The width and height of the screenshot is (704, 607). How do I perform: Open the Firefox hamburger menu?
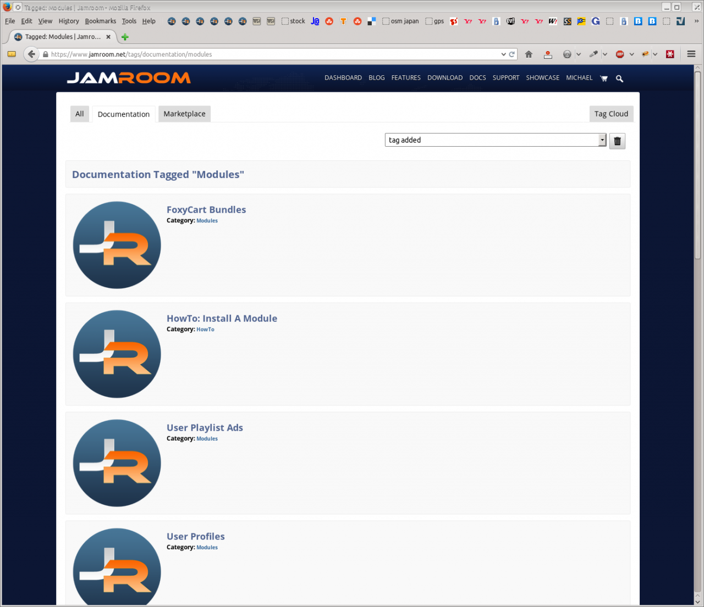click(x=691, y=54)
